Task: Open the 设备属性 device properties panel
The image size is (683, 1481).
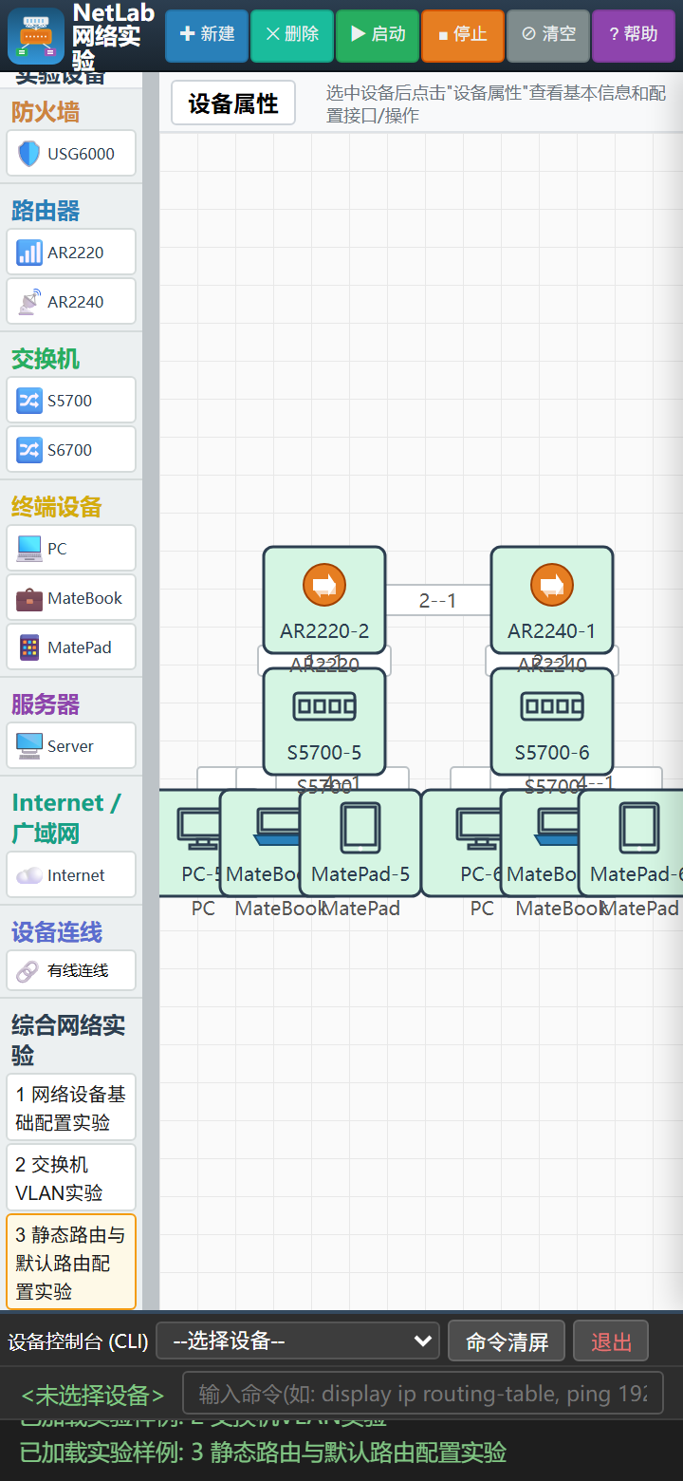Action: (x=233, y=103)
